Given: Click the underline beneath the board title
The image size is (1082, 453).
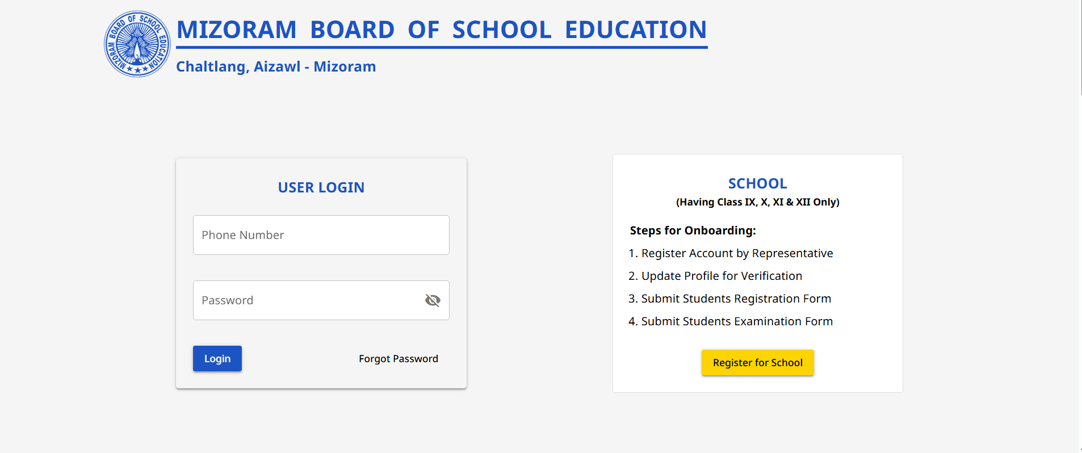Looking at the screenshot, I should 442,47.
